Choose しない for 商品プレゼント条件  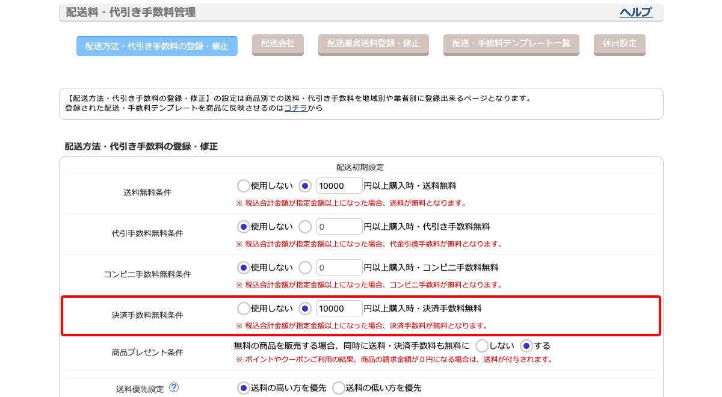(482, 346)
